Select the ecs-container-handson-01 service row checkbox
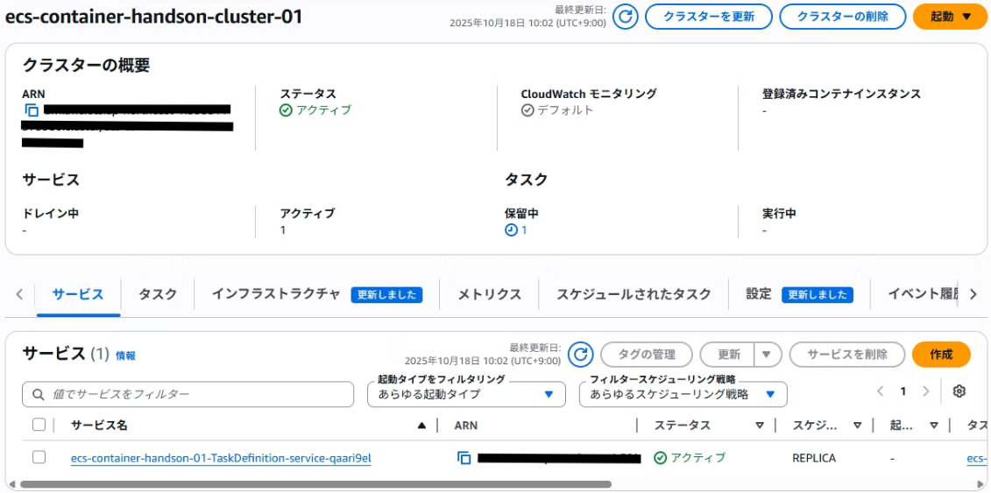The height and width of the screenshot is (493, 991). click(39, 457)
